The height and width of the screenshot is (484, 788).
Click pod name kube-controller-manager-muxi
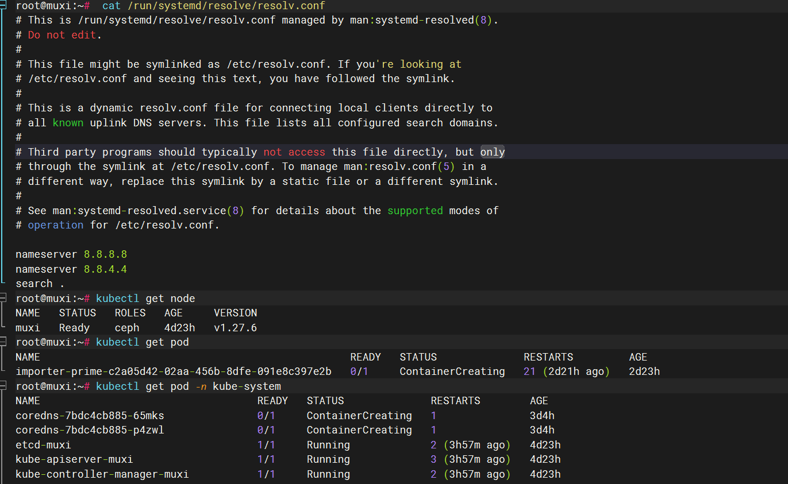click(x=102, y=474)
